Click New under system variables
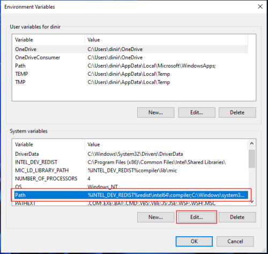 click(155, 217)
